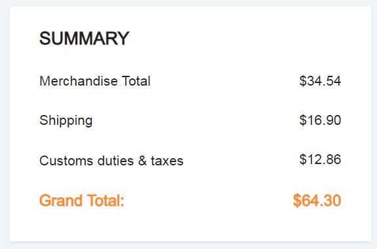Click the dollar sign of $34.54
377x249 pixels.
[303, 81]
